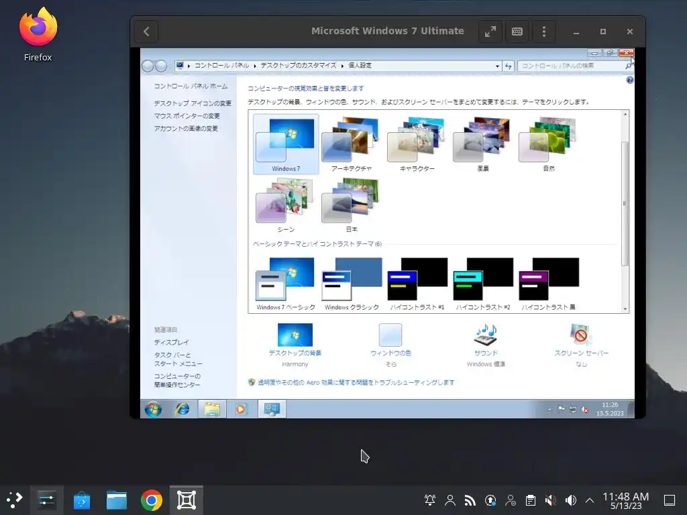
Task: Open サウンド settings icon
Action: click(486, 335)
